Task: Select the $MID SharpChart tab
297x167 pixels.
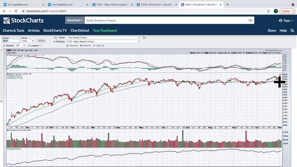Action: click(201, 5)
